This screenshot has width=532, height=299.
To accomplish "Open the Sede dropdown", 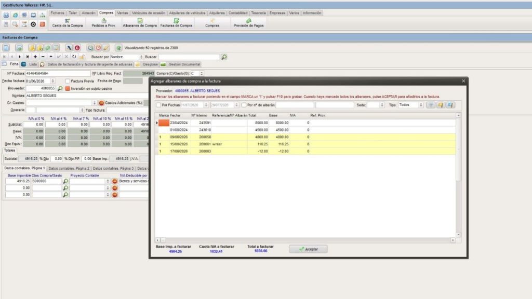I will coord(382,105).
